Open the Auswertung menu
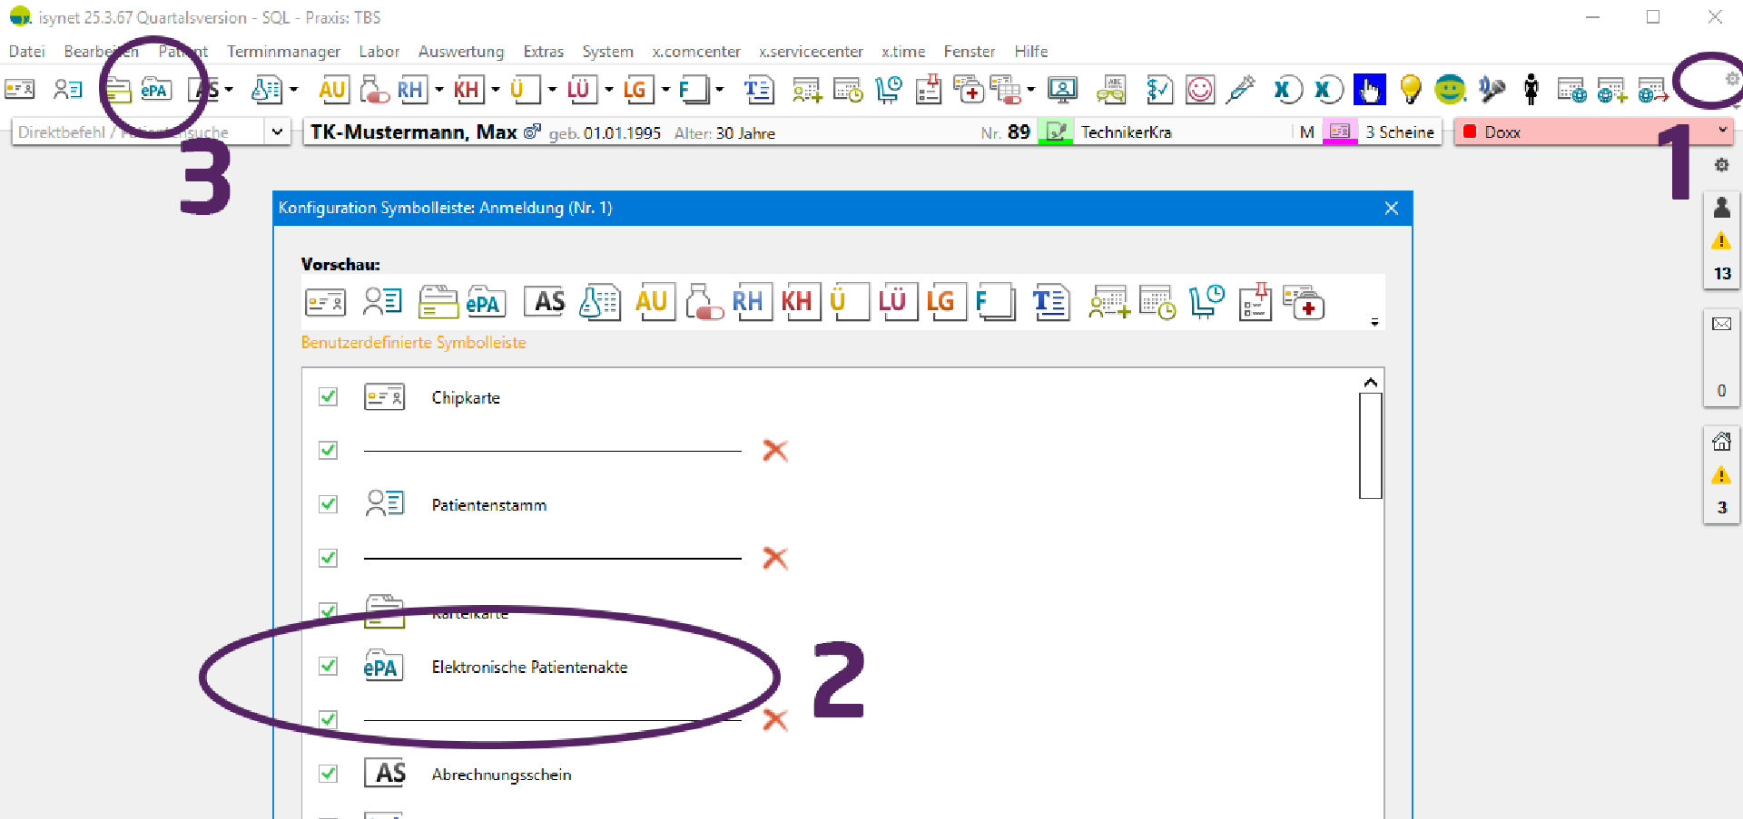1743x819 pixels. pyautogui.click(x=460, y=52)
